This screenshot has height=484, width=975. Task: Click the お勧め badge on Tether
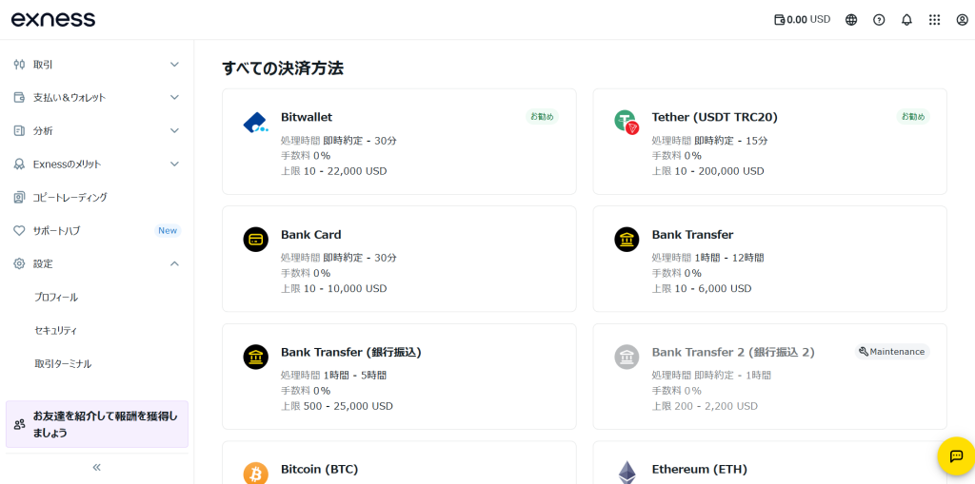(913, 116)
